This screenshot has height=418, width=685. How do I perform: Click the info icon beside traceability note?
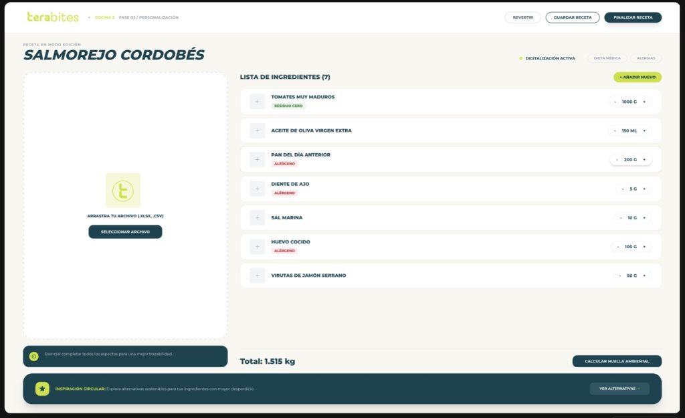33,356
